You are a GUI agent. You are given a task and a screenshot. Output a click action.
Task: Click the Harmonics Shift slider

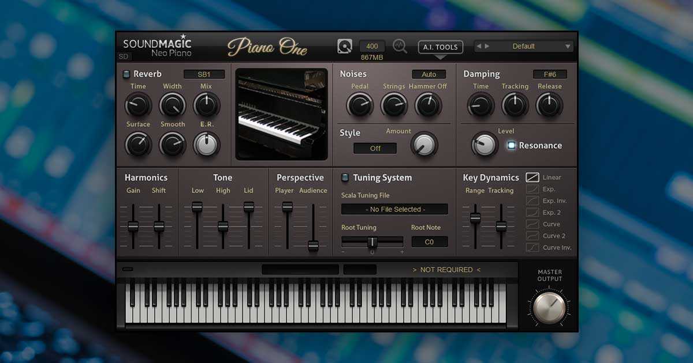coord(159,226)
